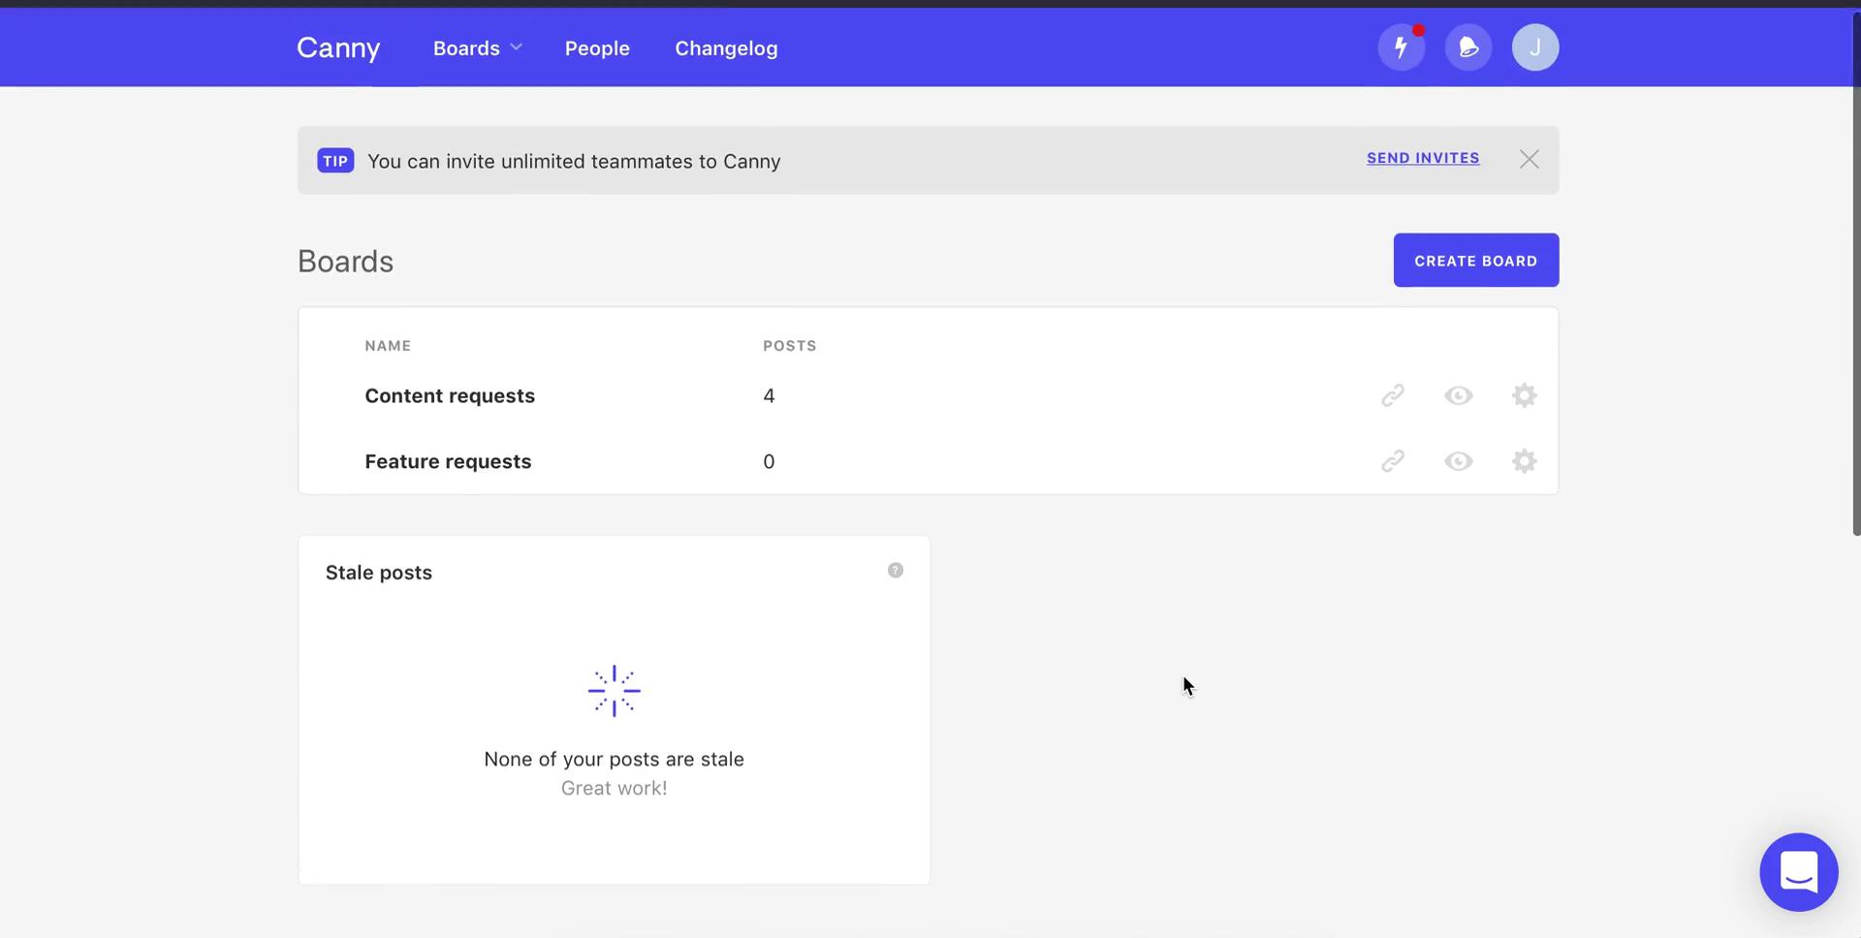Click the Stale posts help icon

(895, 571)
